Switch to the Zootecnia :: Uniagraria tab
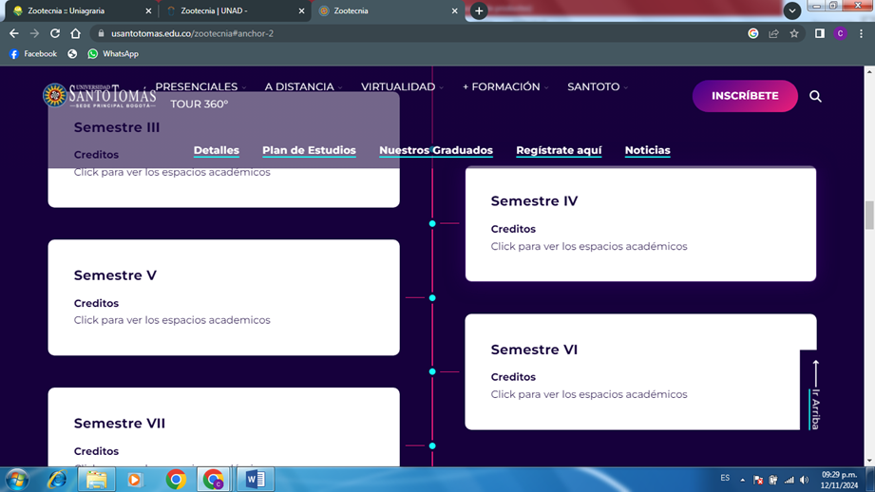875x492 pixels. [x=76, y=11]
